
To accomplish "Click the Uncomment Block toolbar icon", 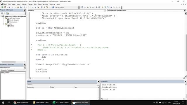I will pos(108,7).
